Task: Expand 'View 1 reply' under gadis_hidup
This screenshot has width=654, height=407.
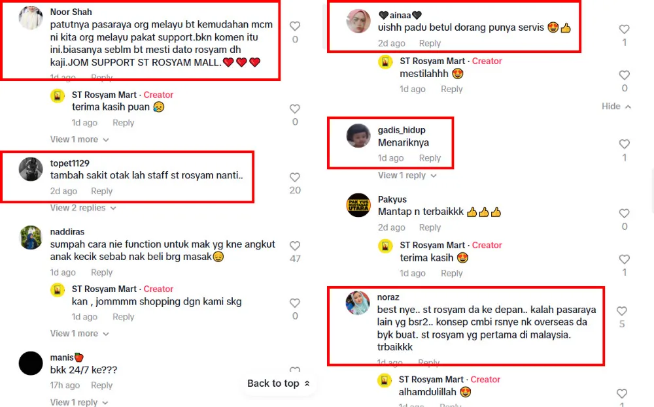Action: pos(407,175)
